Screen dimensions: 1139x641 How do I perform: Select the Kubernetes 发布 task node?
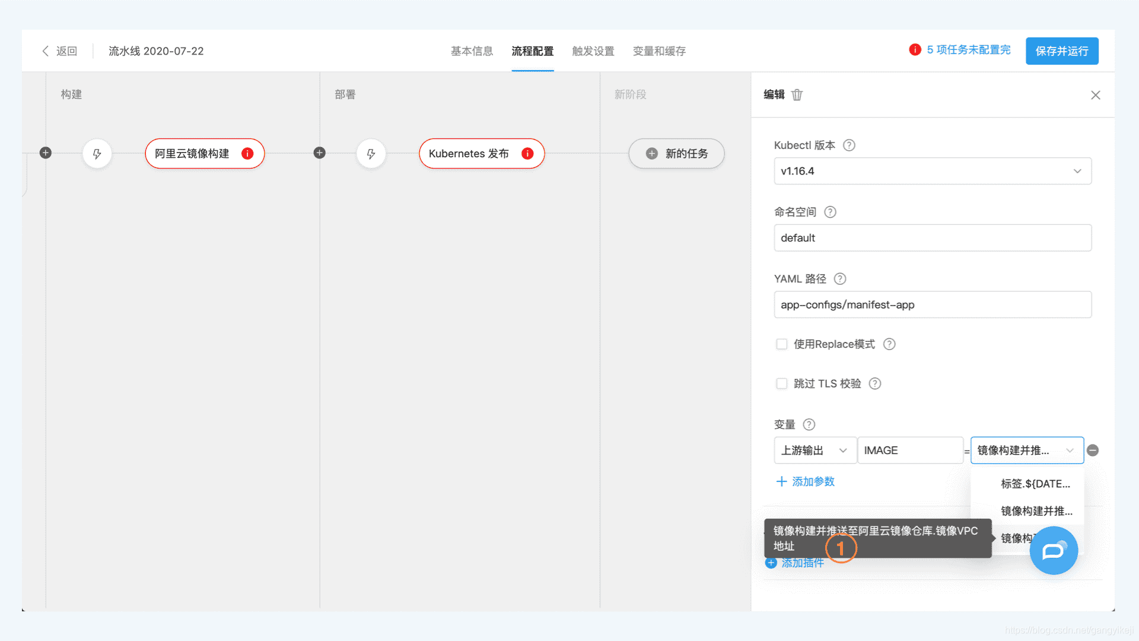click(x=482, y=154)
